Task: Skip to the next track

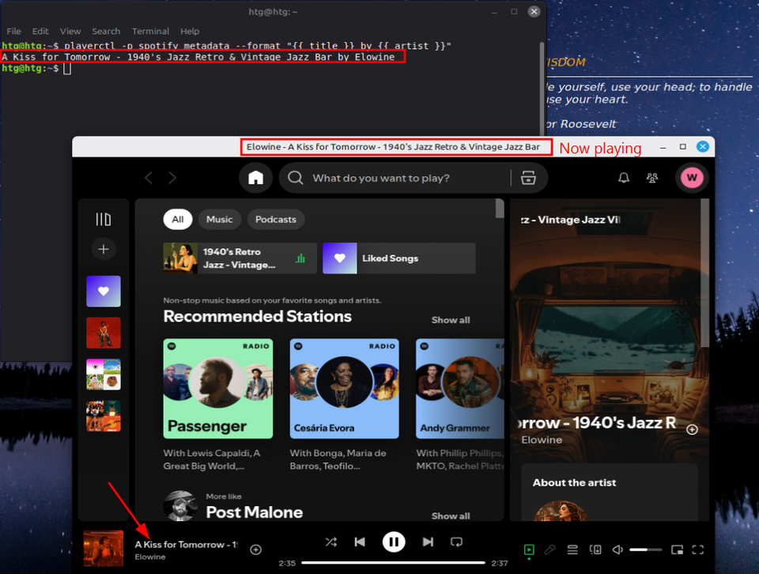Action: (x=428, y=542)
